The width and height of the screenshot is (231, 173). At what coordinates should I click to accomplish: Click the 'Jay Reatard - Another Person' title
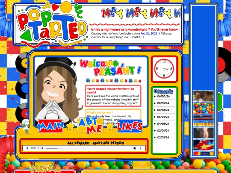[x=96, y=143]
